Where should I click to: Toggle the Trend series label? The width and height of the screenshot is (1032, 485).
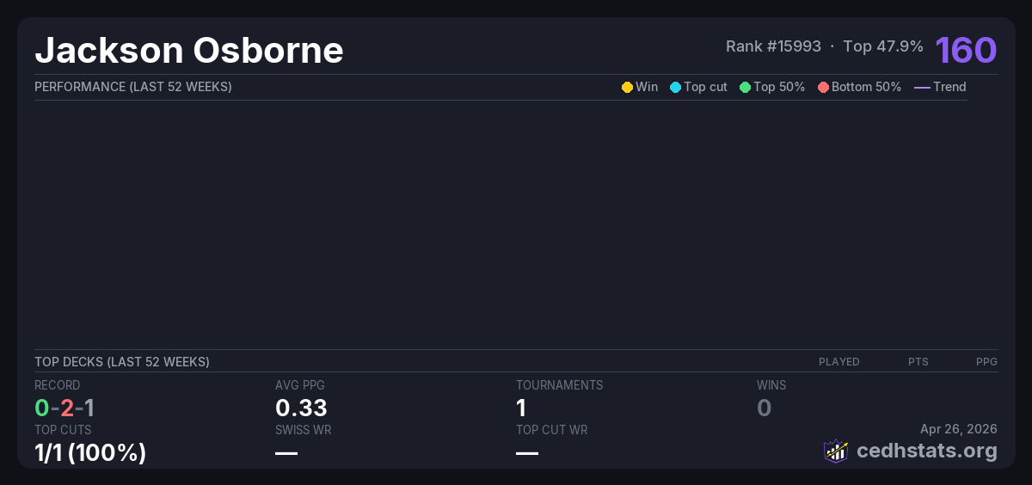[949, 87]
